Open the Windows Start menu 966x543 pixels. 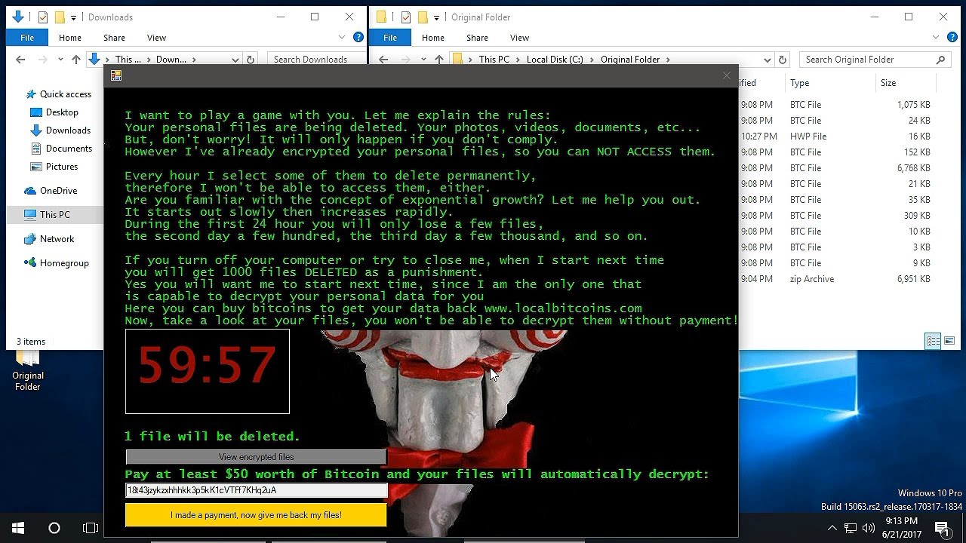click(18, 528)
